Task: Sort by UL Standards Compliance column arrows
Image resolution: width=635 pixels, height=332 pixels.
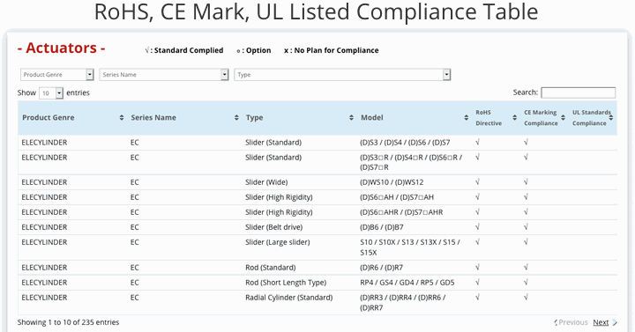Action: [x=611, y=118]
